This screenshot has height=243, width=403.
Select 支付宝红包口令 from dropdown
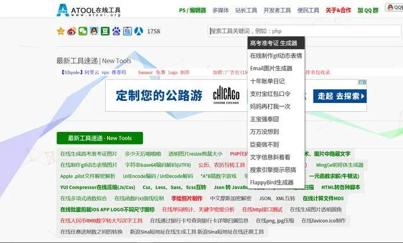click(x=276, y=94)
